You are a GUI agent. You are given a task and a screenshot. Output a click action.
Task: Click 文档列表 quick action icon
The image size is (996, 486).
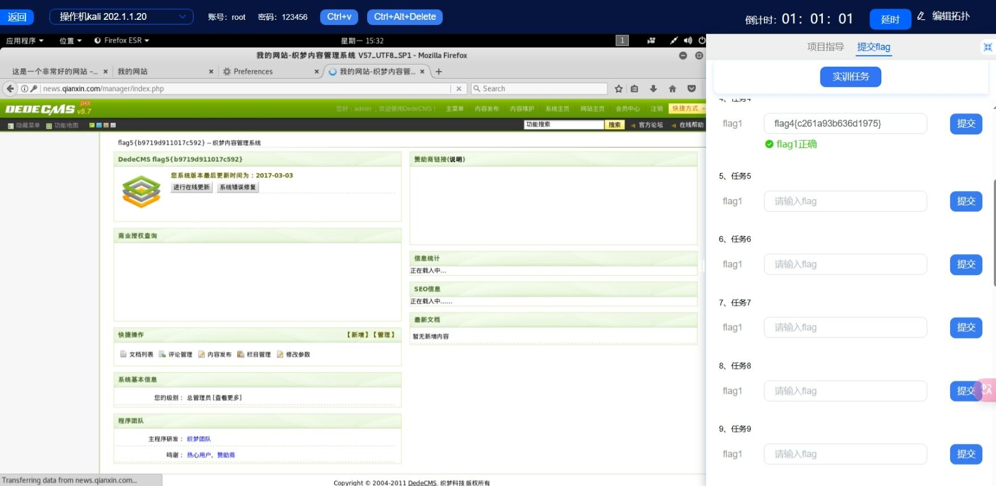pyautogui.click(x=123, y=354)
